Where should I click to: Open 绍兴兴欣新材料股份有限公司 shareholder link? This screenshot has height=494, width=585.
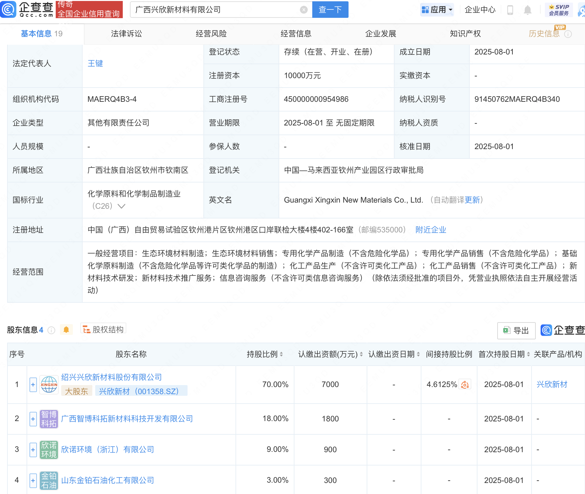(112, 377)
